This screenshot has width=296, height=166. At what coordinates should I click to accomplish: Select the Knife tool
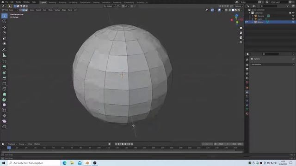pyautogui.click(x=4, y=89)
